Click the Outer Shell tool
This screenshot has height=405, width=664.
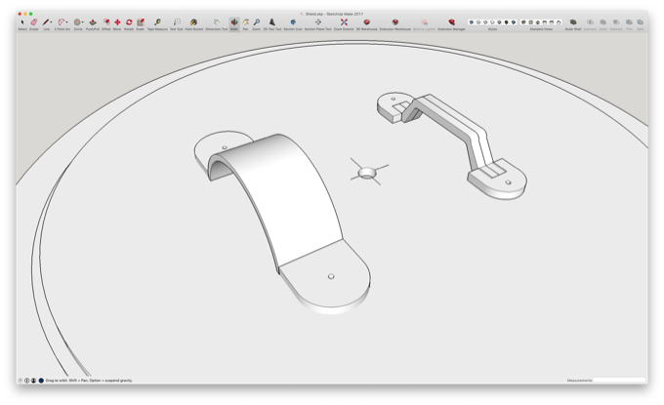click(x=573, y=22)
